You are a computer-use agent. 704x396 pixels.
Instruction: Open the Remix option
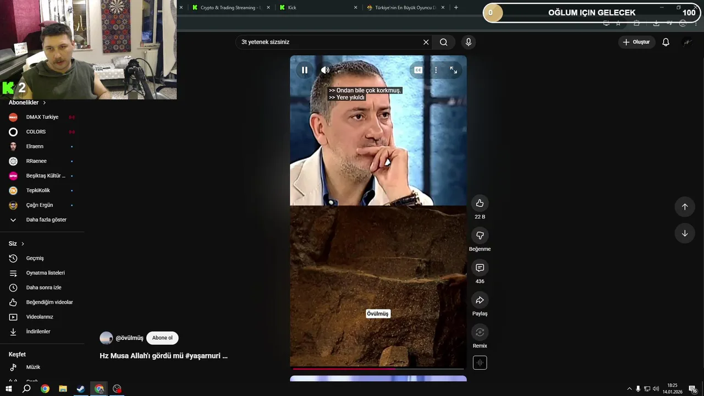coord(480,332)
